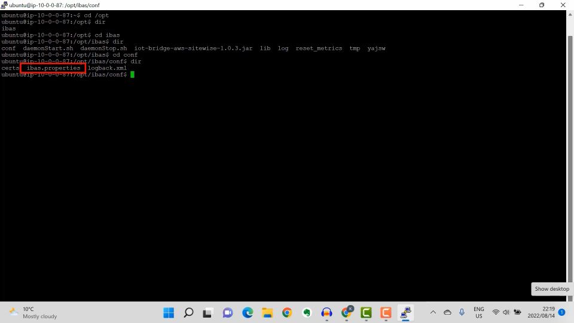The image size is (574, 323).
Task: Open clock and date 22:19 panel
Action: click(541, 312)
